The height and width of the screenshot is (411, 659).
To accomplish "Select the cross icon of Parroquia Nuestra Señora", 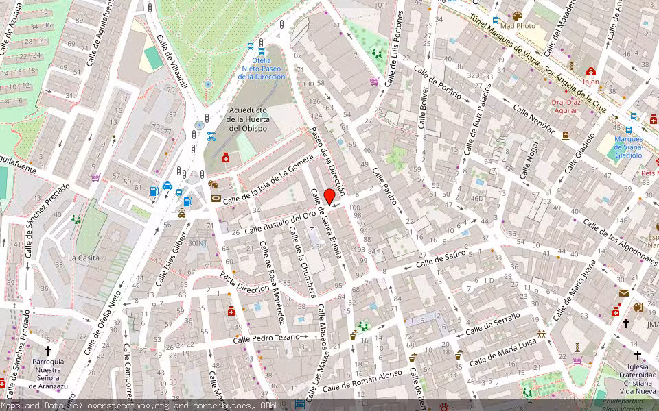I will 48,351.
